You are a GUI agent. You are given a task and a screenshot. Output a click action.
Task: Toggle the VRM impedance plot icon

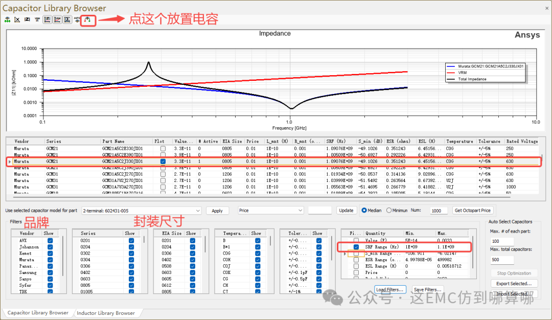(57, 20)
